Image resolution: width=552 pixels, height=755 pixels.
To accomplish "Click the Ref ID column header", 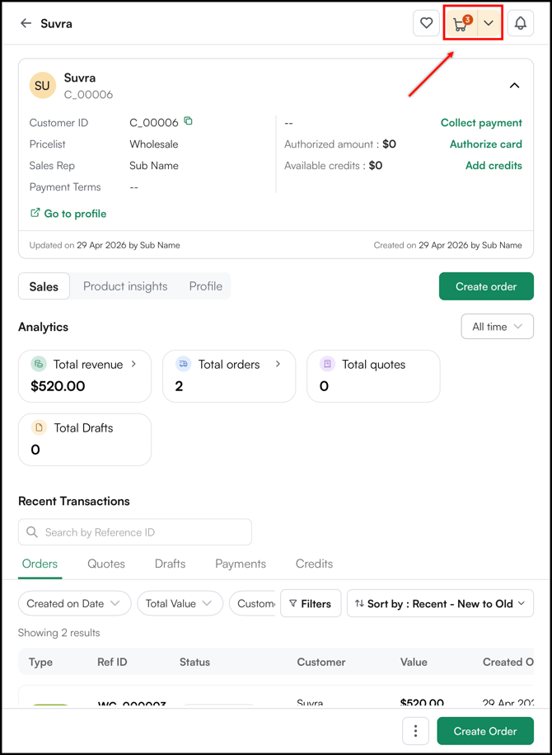I will (112, 662).
